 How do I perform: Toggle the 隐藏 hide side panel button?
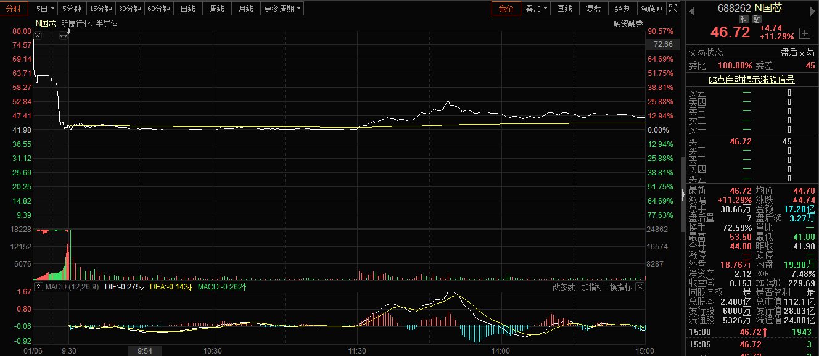[x=651, y=9]
